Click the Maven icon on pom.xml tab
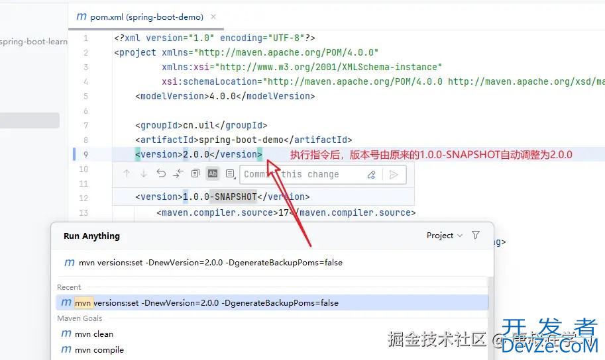The image size is (605, 360). tap(82, 17)
